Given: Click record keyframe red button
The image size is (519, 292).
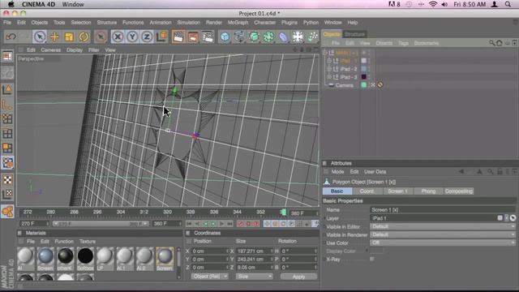Looking at the screenshot, I should (x=241, y=224).
